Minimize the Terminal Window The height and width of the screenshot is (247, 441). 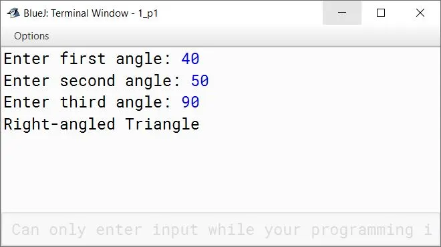[342, 13]
